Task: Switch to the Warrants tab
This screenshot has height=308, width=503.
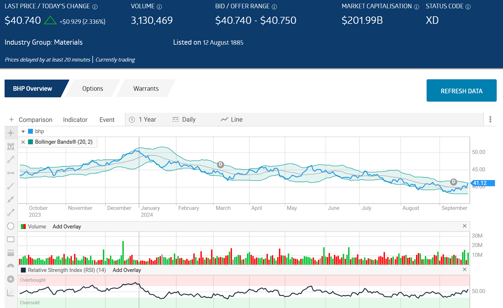Action: click(146, 88)
